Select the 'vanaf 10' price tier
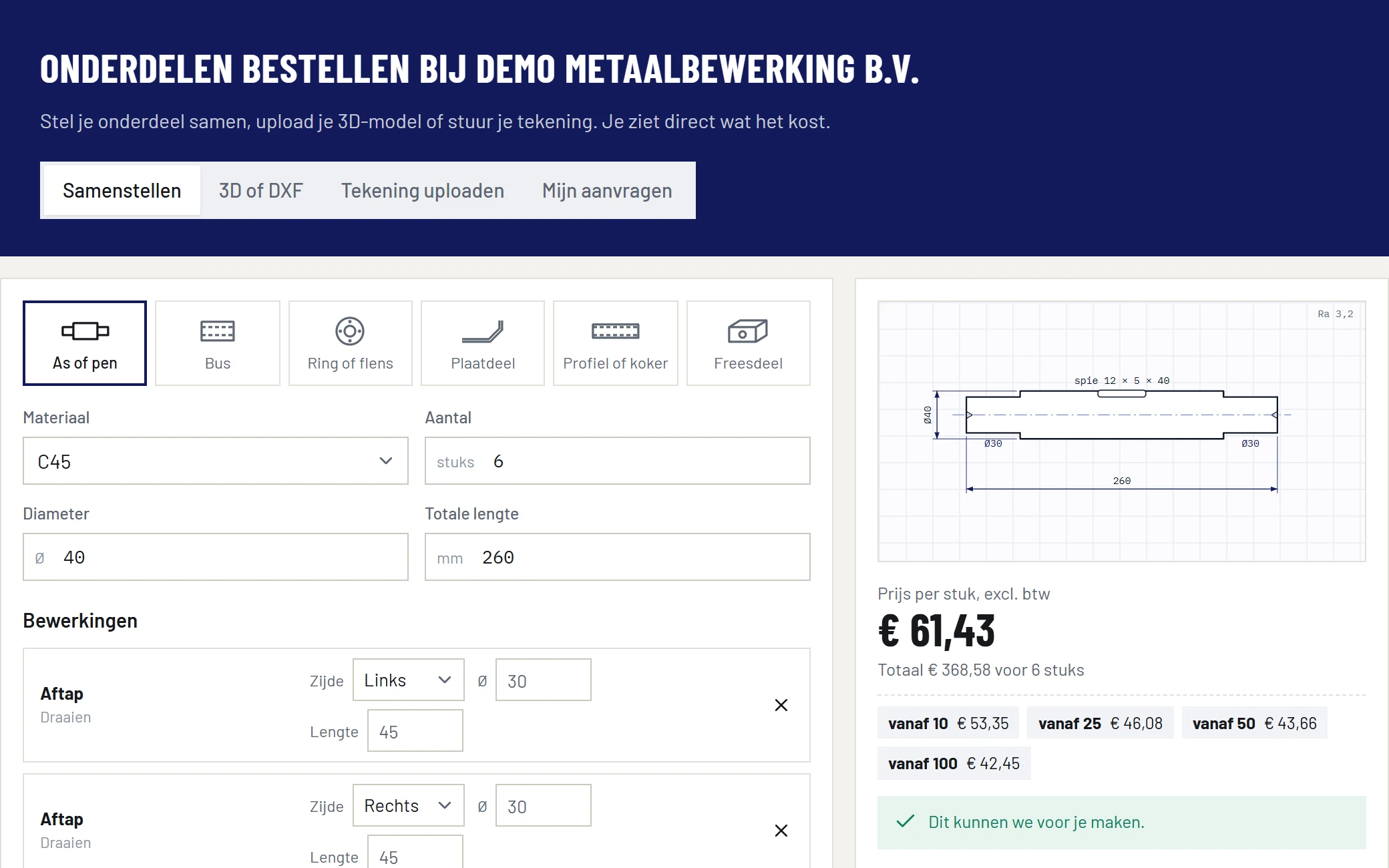1389x868 pixels. pyautogui.click(x=948, y=723)
